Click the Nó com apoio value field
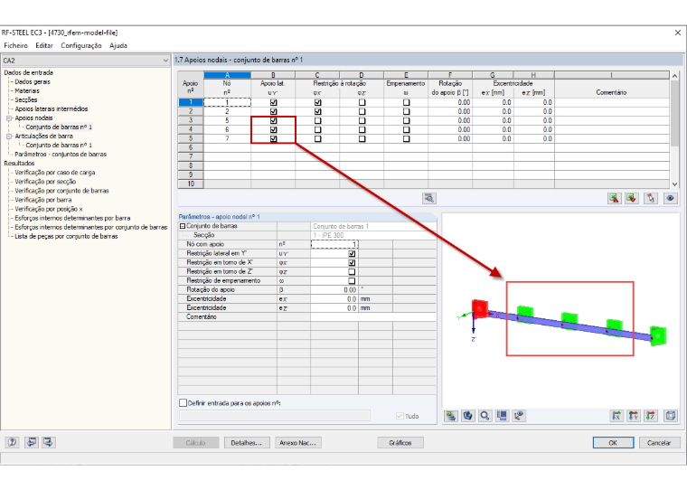 (x=334, y=244)
